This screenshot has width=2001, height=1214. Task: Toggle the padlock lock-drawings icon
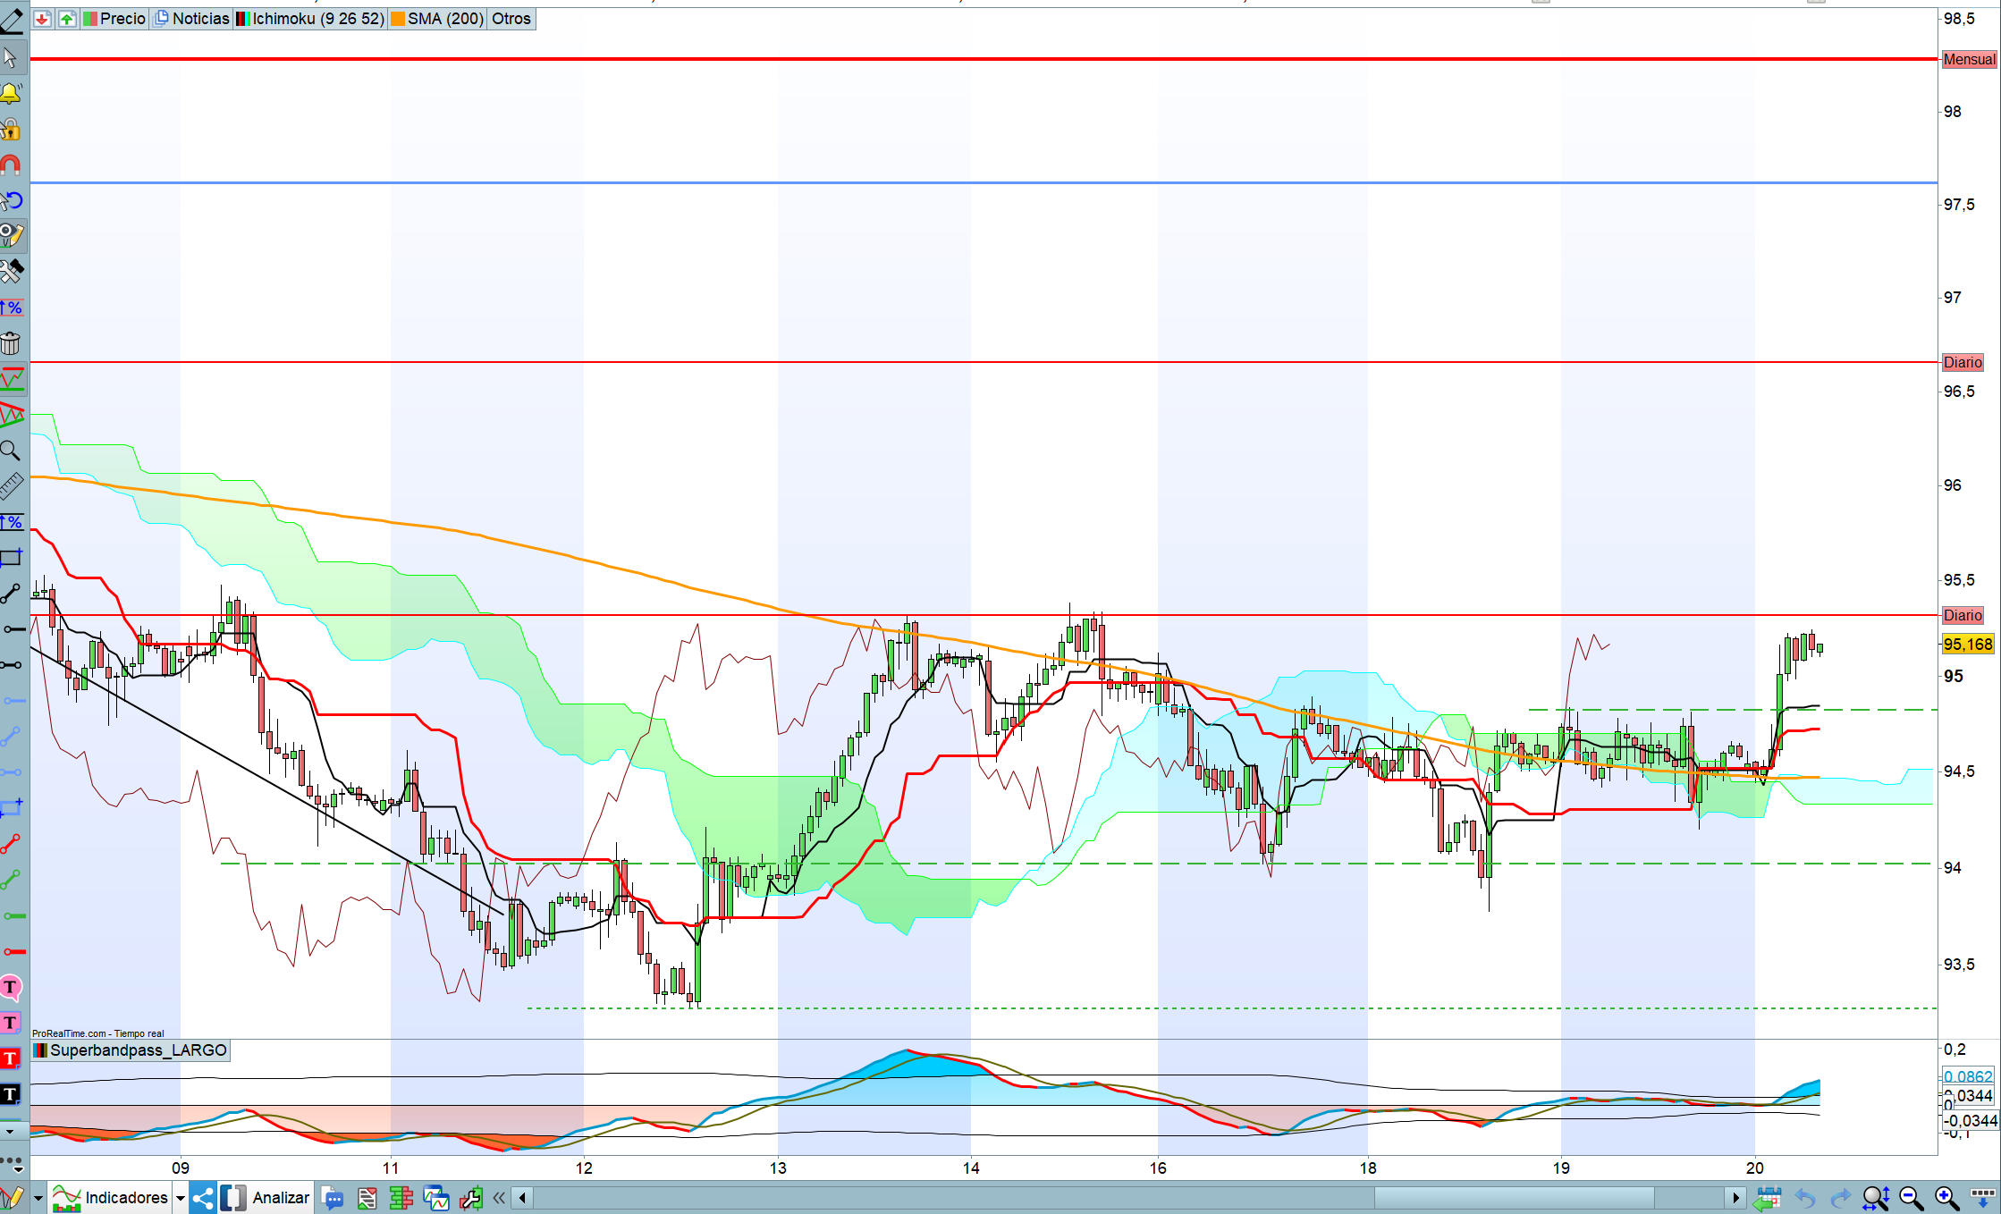tap(11, 130)
